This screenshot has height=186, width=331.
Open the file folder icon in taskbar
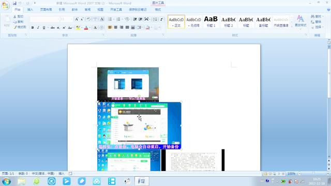[x=21, y=181]
